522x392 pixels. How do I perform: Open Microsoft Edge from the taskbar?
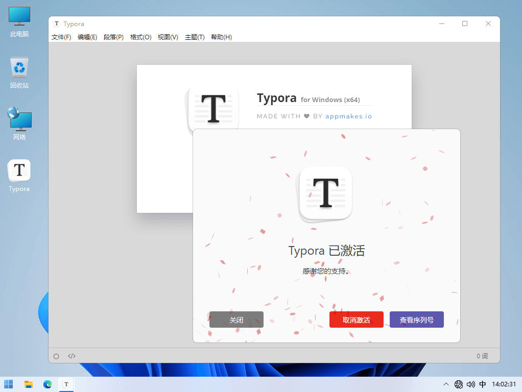tap(48, 384)
